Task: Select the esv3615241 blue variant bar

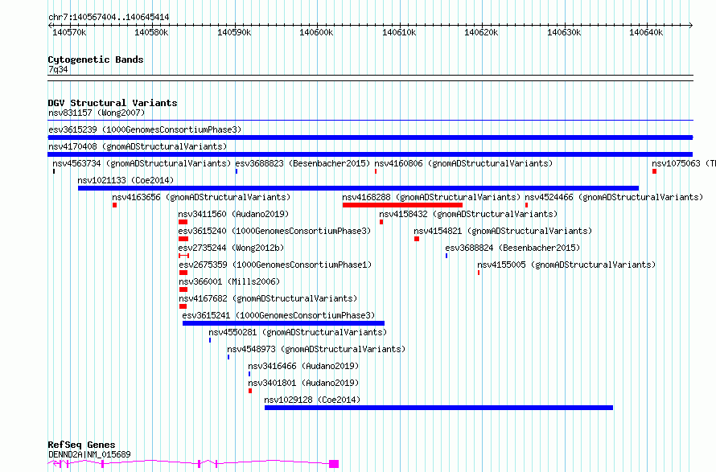Action: tap(283, 323)
